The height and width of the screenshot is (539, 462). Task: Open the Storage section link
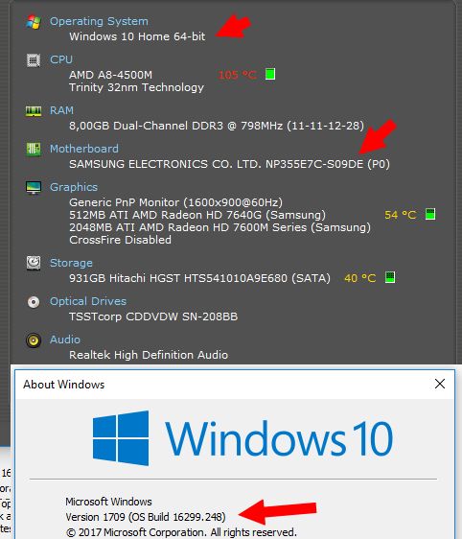[71, 263]
